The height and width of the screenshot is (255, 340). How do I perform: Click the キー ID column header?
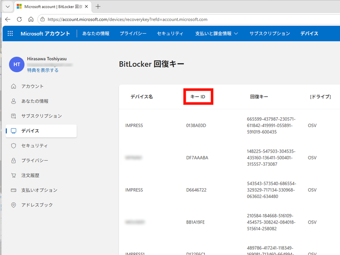(198, 97)
